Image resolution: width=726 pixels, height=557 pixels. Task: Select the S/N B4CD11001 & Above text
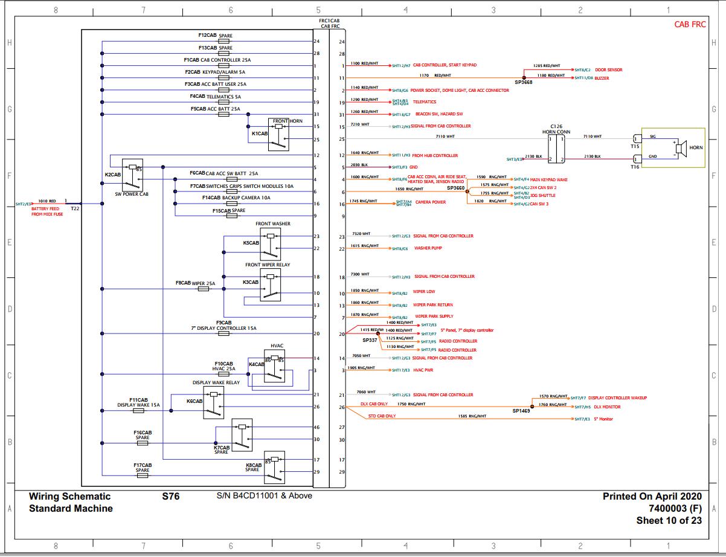coord(265,495)
